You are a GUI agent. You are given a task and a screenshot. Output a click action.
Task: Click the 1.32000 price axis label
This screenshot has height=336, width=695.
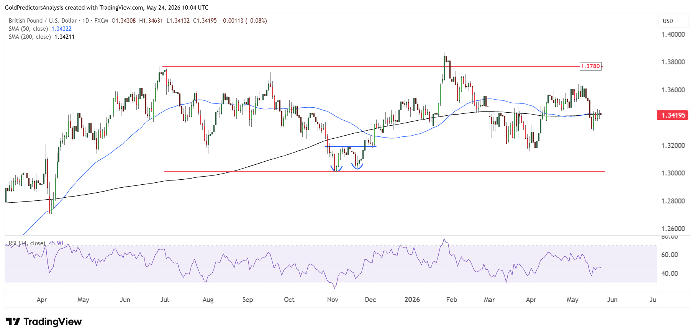[673, 146]
